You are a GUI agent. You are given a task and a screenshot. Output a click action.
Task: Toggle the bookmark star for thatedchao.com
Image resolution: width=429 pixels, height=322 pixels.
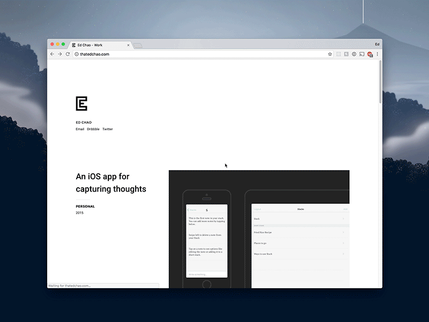(330, 54)
